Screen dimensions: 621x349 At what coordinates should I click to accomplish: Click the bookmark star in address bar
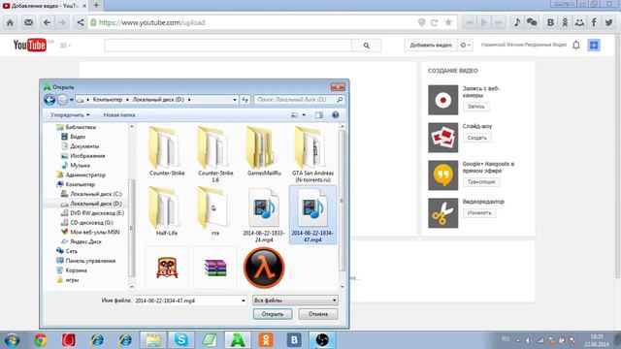pyautogui.click(x=448, y=22)
